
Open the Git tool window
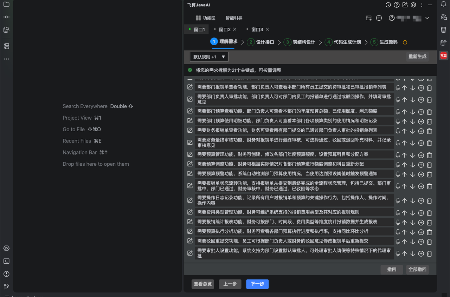coord(6,286)
